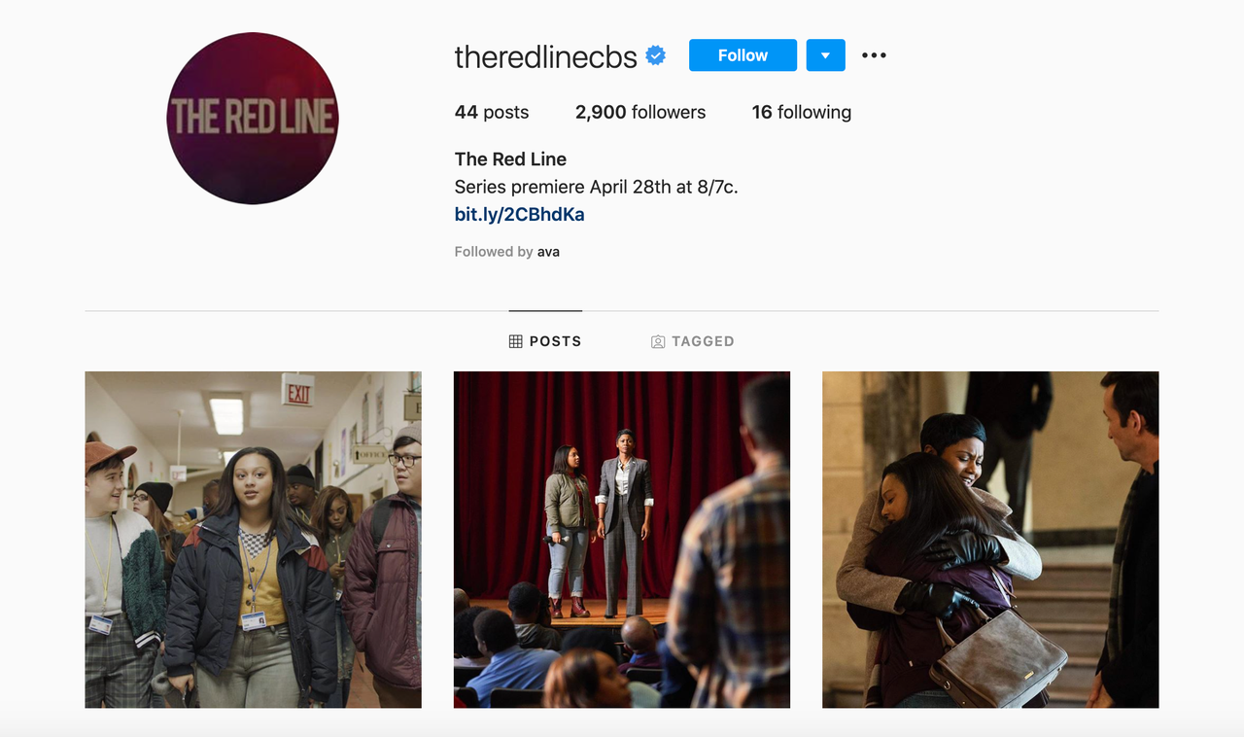Click the bold The Red Line name
1244x737 pixels.
[x=510, y=159]
